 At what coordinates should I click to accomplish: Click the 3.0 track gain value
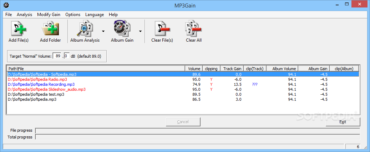pyautogui.click(x=238, y=99)
